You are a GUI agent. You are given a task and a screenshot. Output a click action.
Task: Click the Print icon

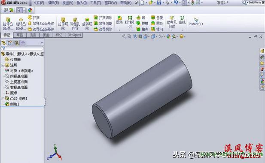click(x=168, y=3)
